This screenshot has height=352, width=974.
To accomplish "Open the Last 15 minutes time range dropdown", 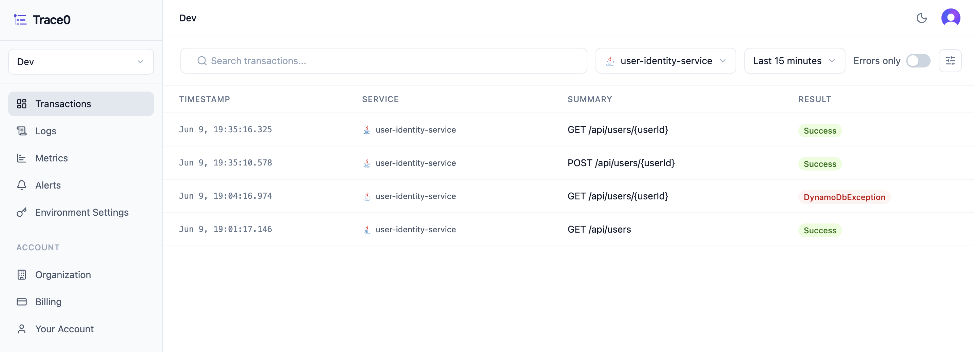I will [794, 60].
